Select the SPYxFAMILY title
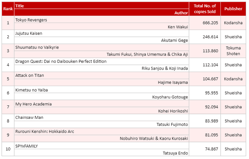 point(26,146)
